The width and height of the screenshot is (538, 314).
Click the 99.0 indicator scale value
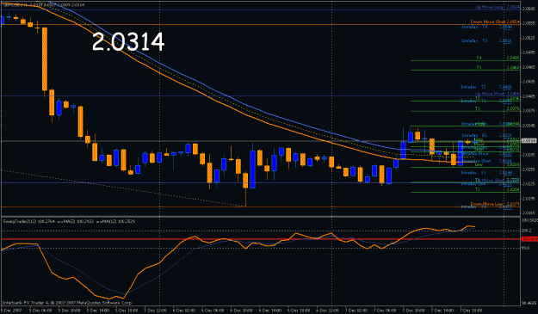(x=526, y=248)
